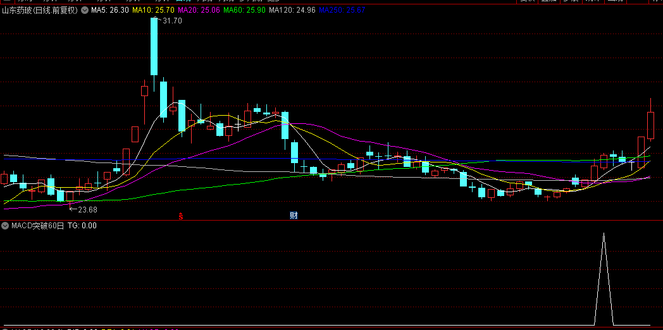663x330 pixels.
Task: Select the green MA60: 25.90 label
Action: (244, 10)
